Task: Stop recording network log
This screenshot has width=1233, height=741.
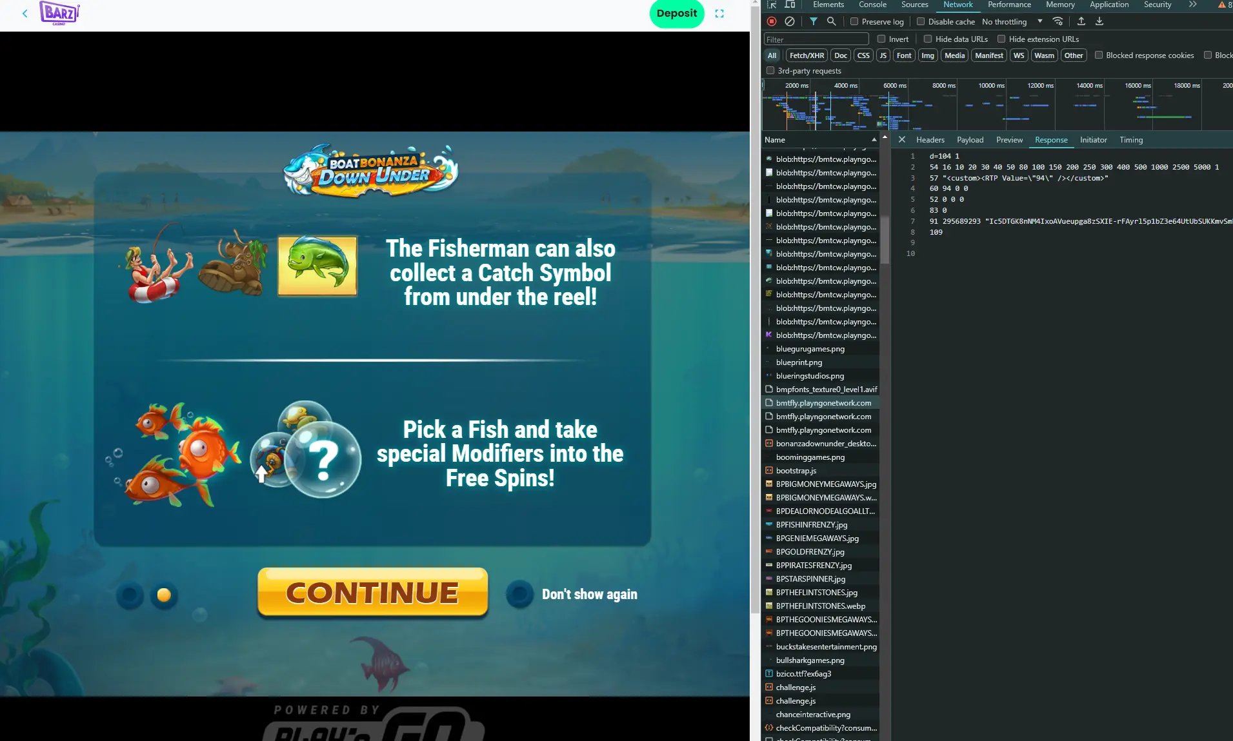Action: pos(772,21)
